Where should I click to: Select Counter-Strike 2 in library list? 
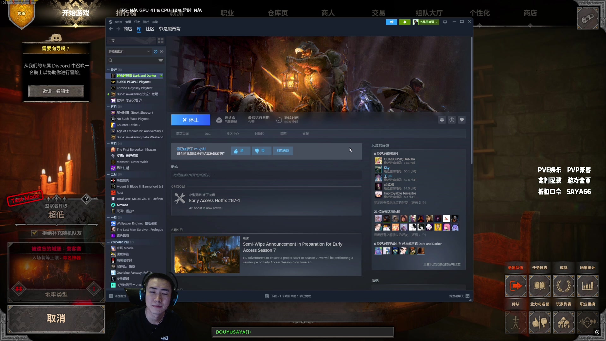(x=128, y=125)
